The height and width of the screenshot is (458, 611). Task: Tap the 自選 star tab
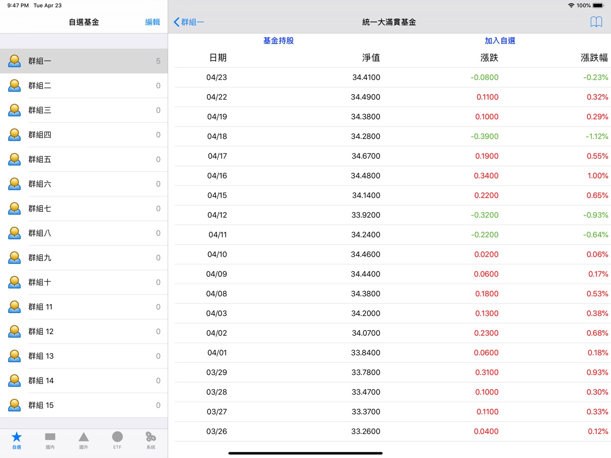tap(17, 440)
